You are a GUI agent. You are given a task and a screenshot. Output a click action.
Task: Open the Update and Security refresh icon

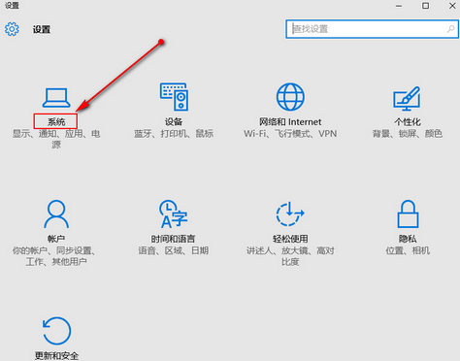(x=56, y=331)
